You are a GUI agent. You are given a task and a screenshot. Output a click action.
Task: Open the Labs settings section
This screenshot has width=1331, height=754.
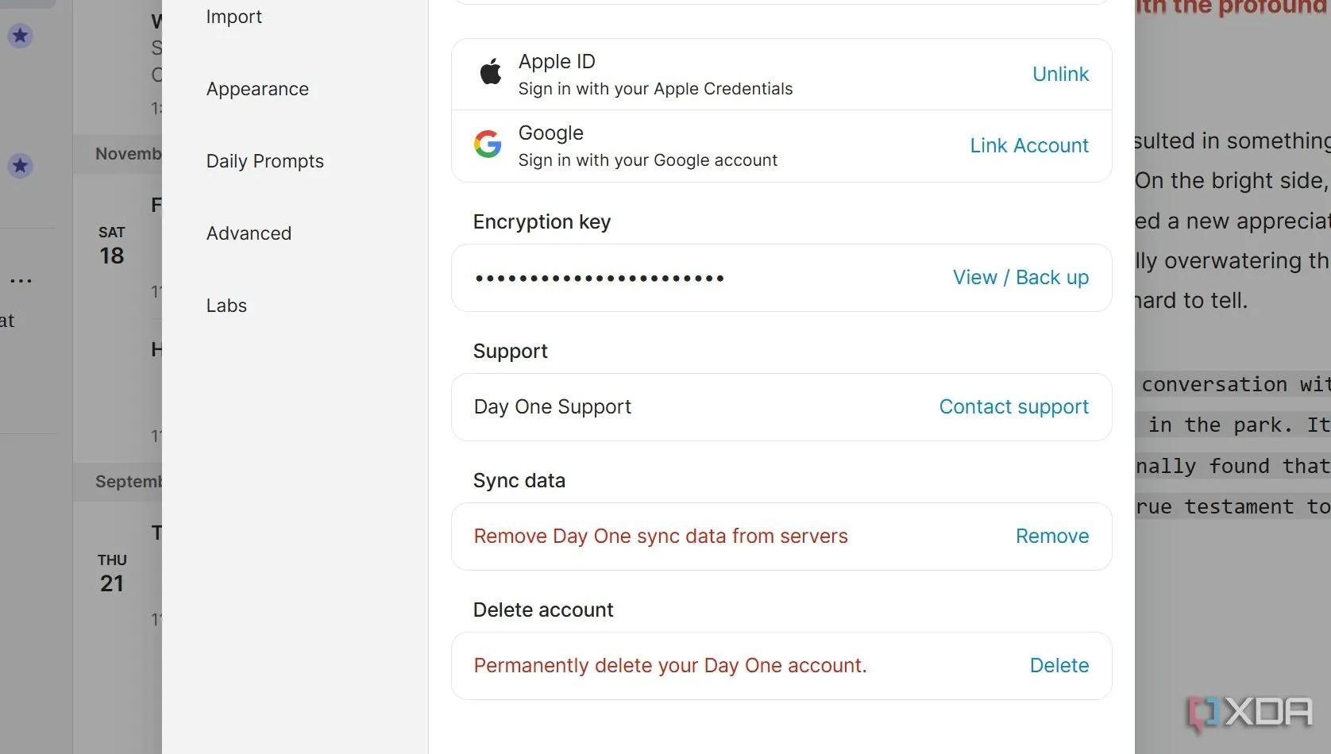[226, 306]
